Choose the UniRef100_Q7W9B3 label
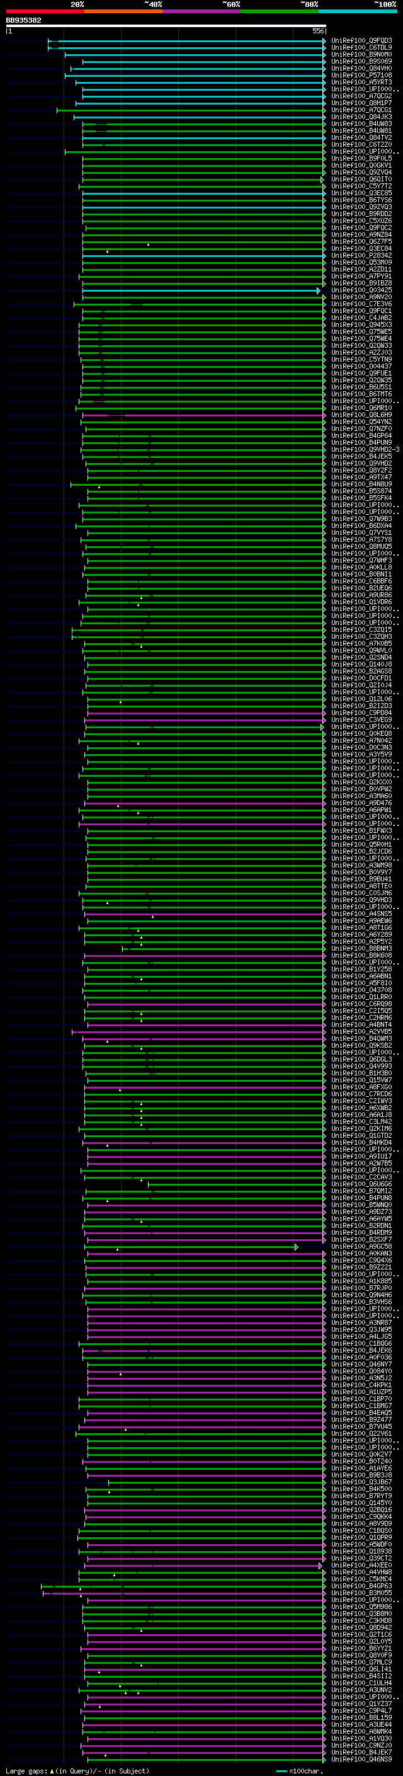 (x=361, y=518)
